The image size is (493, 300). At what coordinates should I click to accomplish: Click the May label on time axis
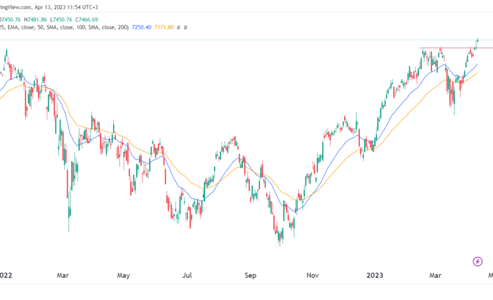123,275
